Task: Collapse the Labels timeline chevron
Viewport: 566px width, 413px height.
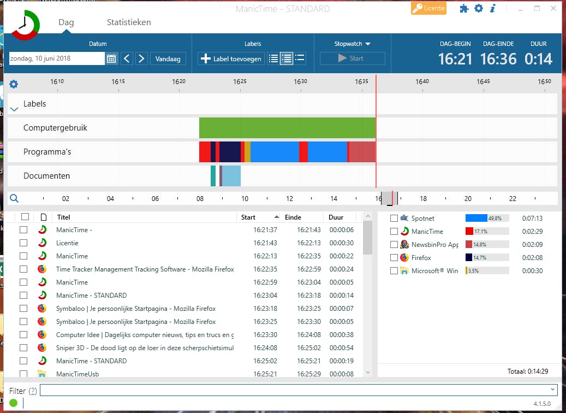Action: (14, 109)
